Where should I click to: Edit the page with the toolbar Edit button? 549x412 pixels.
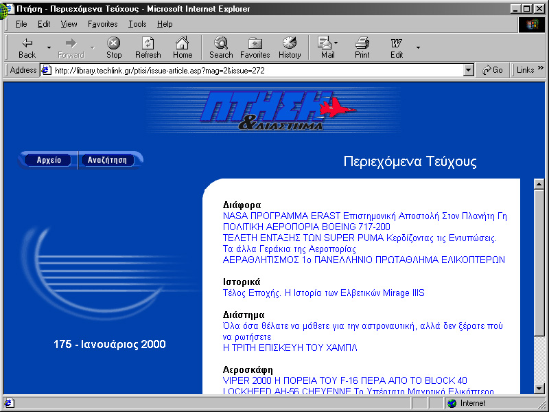(x=397, y=48)
